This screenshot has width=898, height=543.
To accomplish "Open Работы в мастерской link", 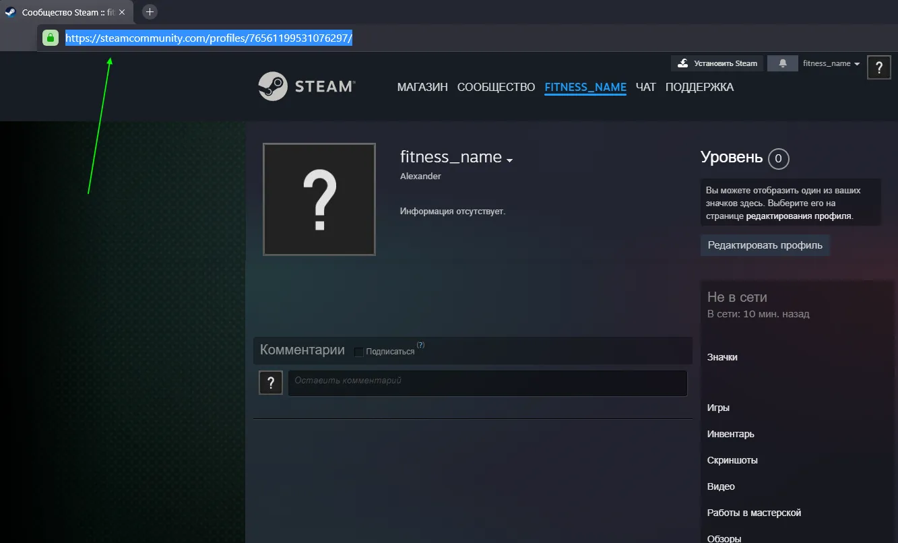I will click(x=754, y=513).
